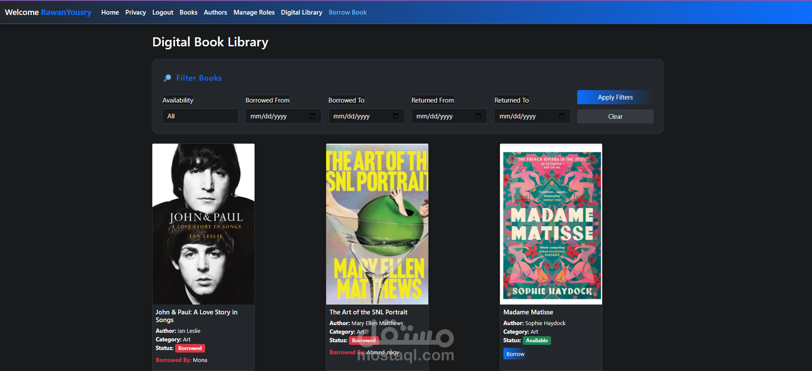The image size is (812, 371).
Task: Open The Art of the SNL Portrait cover
Action: (377, 224)
